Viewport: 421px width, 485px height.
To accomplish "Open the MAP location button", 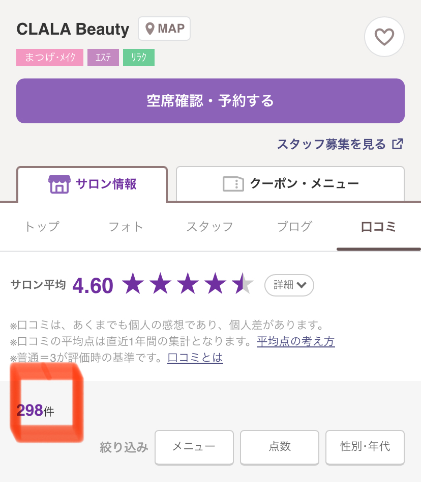I will [164, 29].
